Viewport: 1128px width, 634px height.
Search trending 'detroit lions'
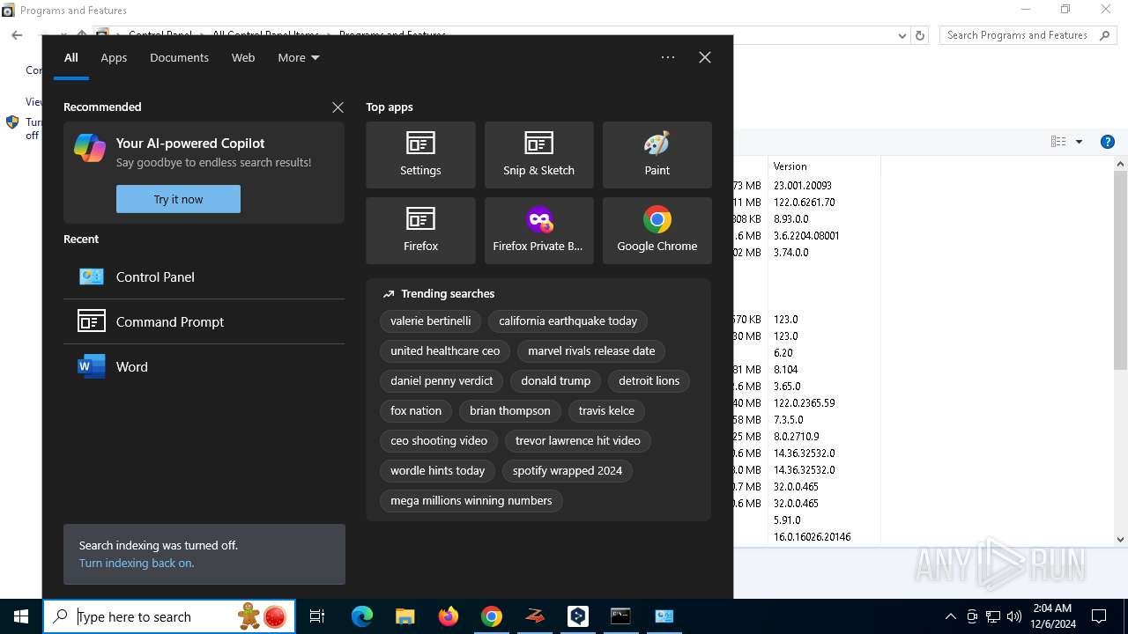pos(649,380)
